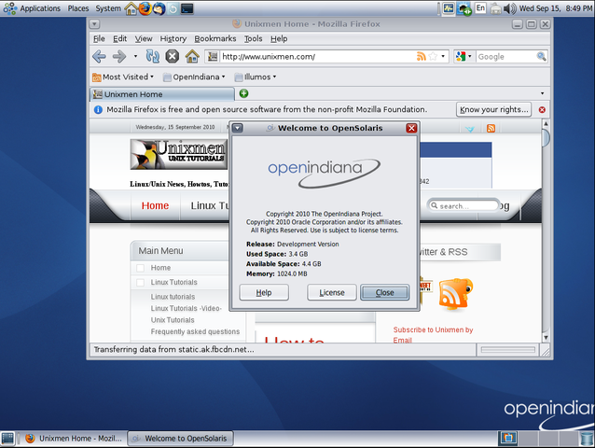Image resolution: width=595 pixels, height=448 pixels.
Task: Click License button in Welcome dialog
Action: coord(332,293)
